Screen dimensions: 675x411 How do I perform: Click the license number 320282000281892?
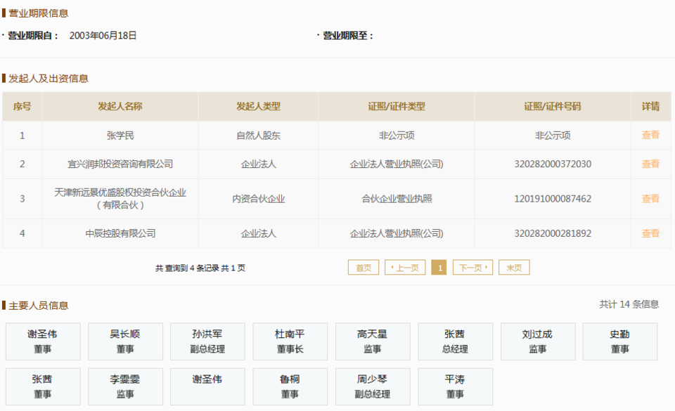coord(553,233)
